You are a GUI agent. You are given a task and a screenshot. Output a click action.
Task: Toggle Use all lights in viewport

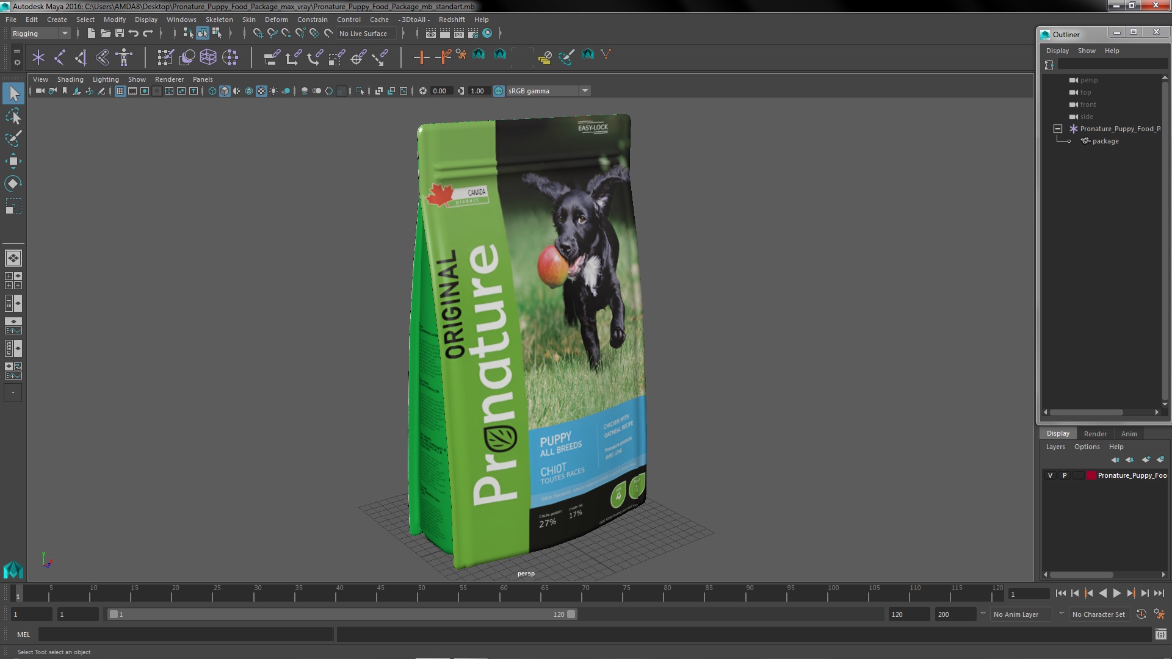point(273,91)
